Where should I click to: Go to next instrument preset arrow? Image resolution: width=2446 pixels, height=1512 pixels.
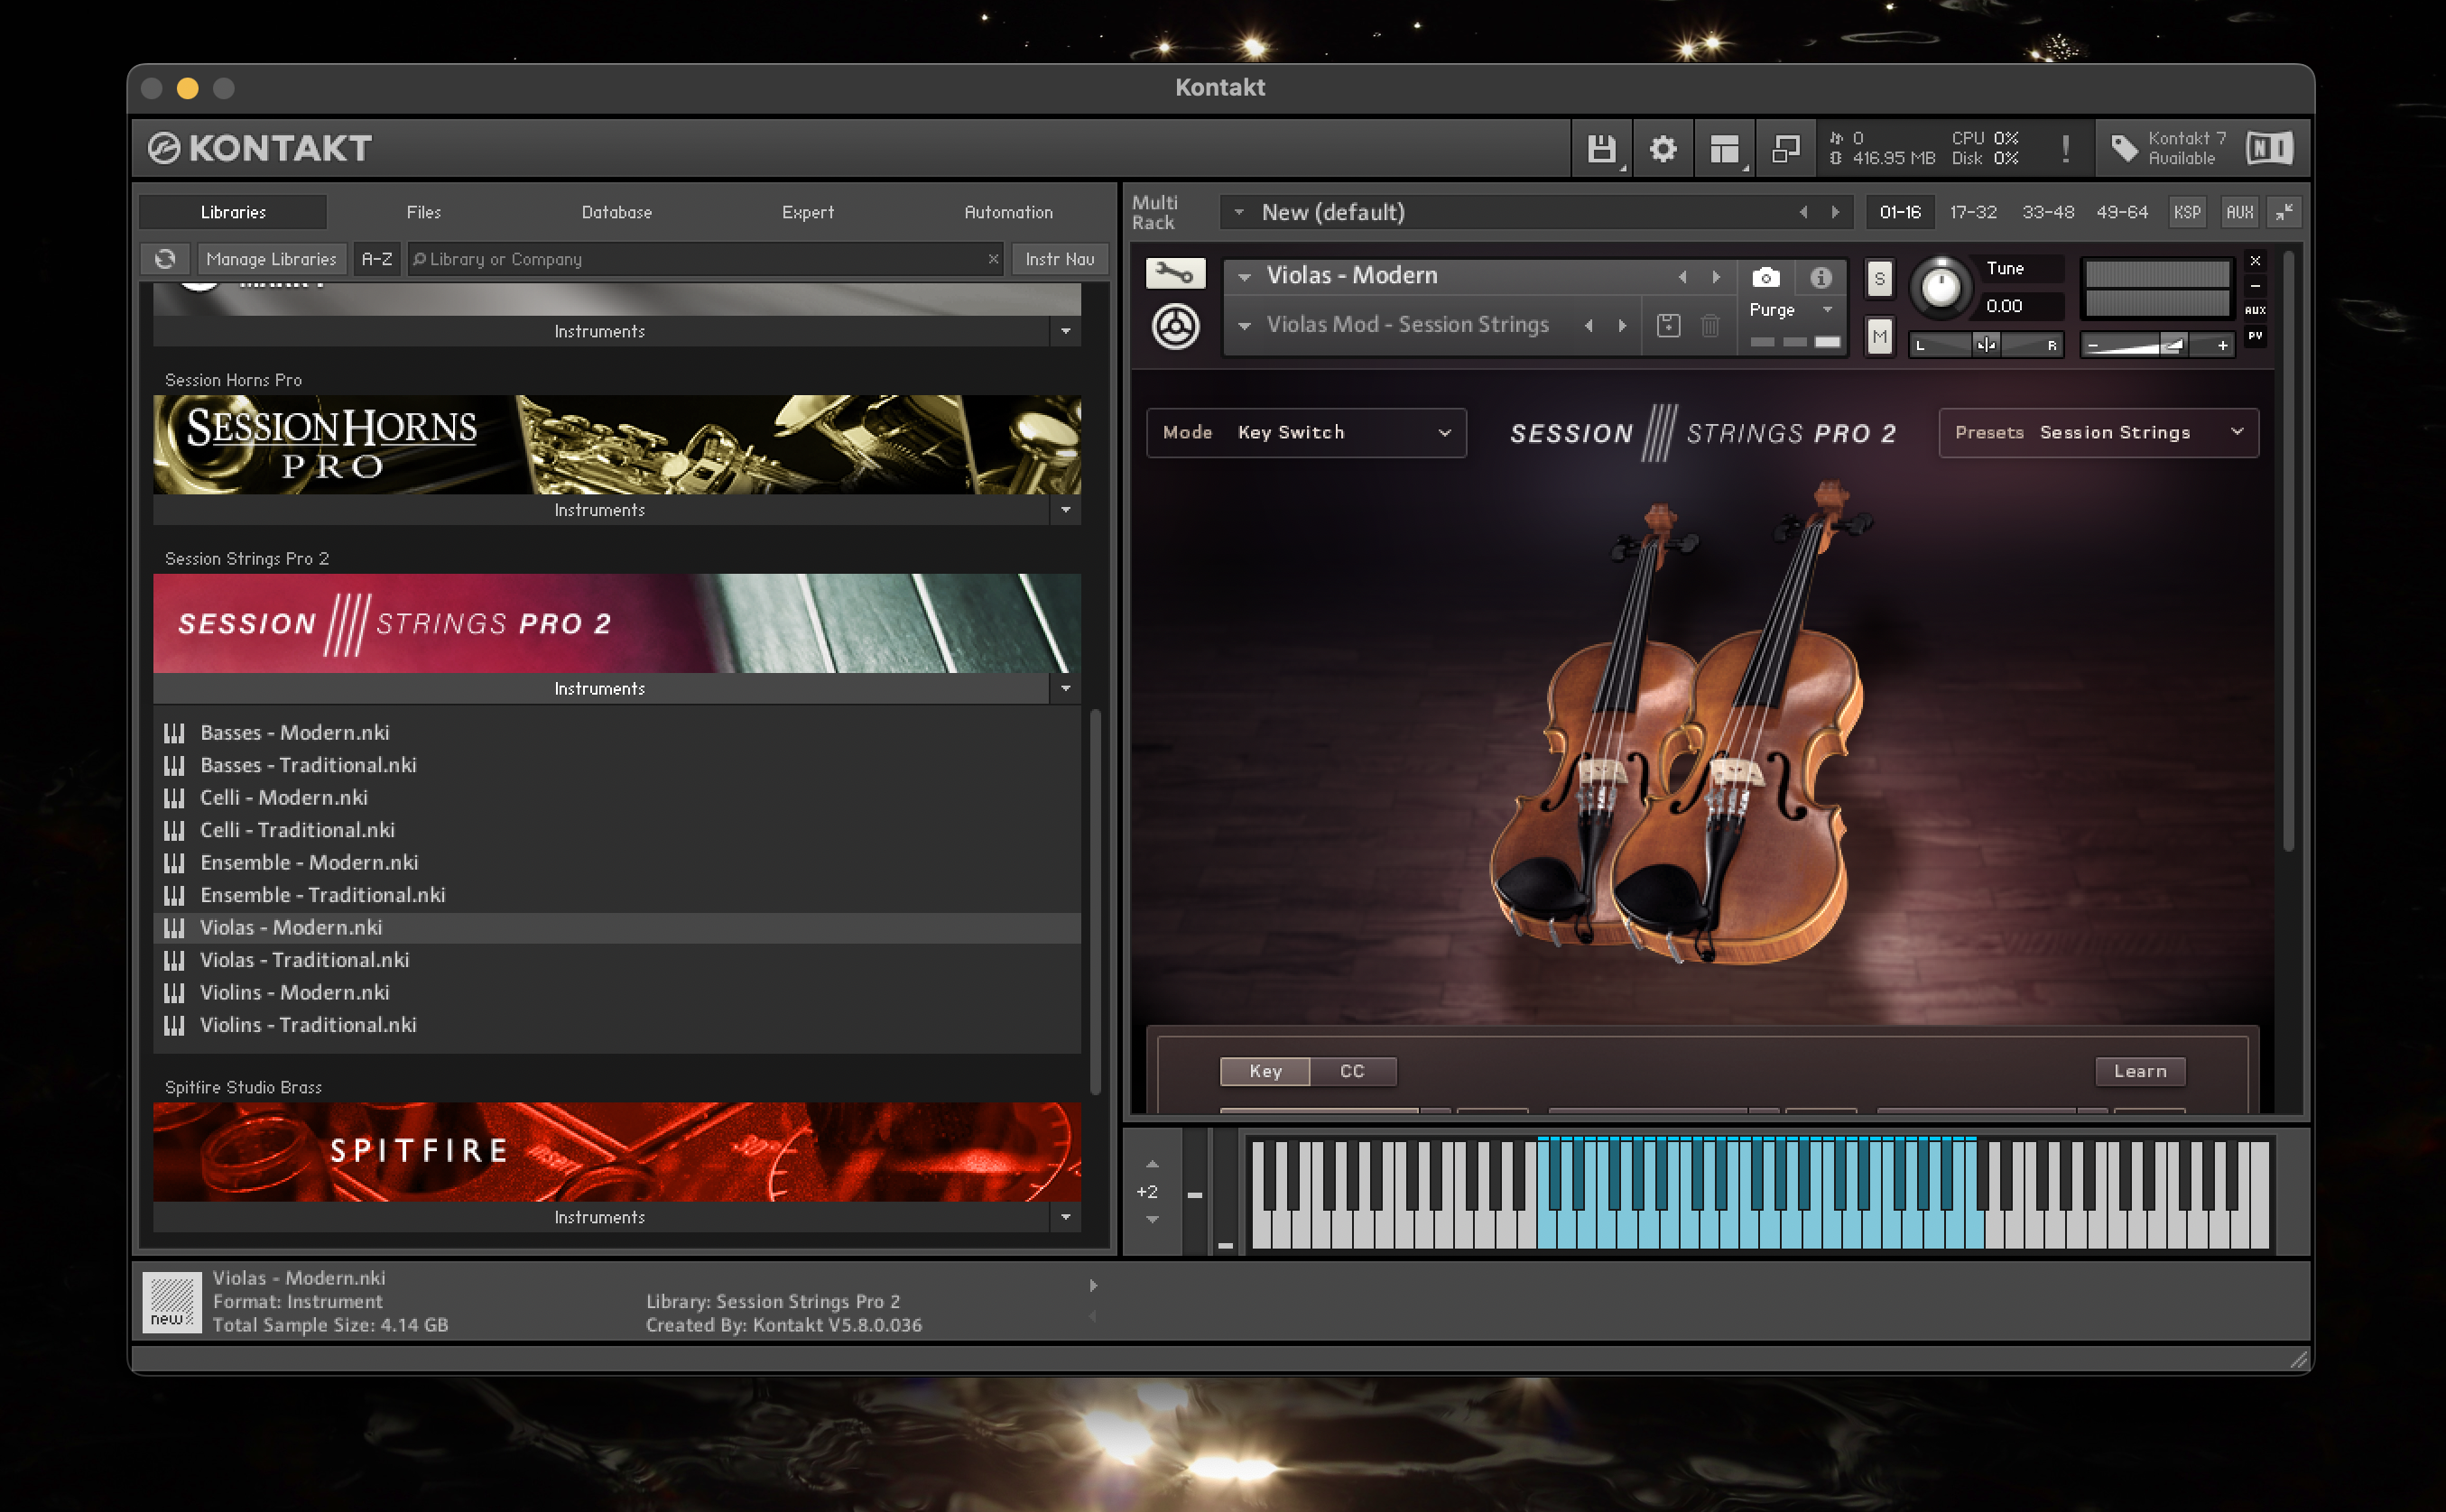pos(1716,277)
